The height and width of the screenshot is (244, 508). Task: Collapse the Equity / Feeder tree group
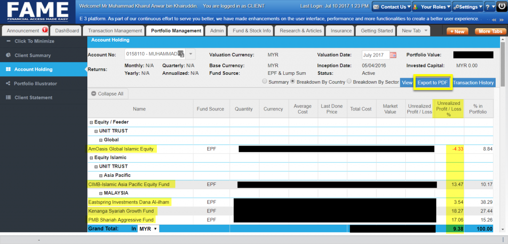point(91,122)
